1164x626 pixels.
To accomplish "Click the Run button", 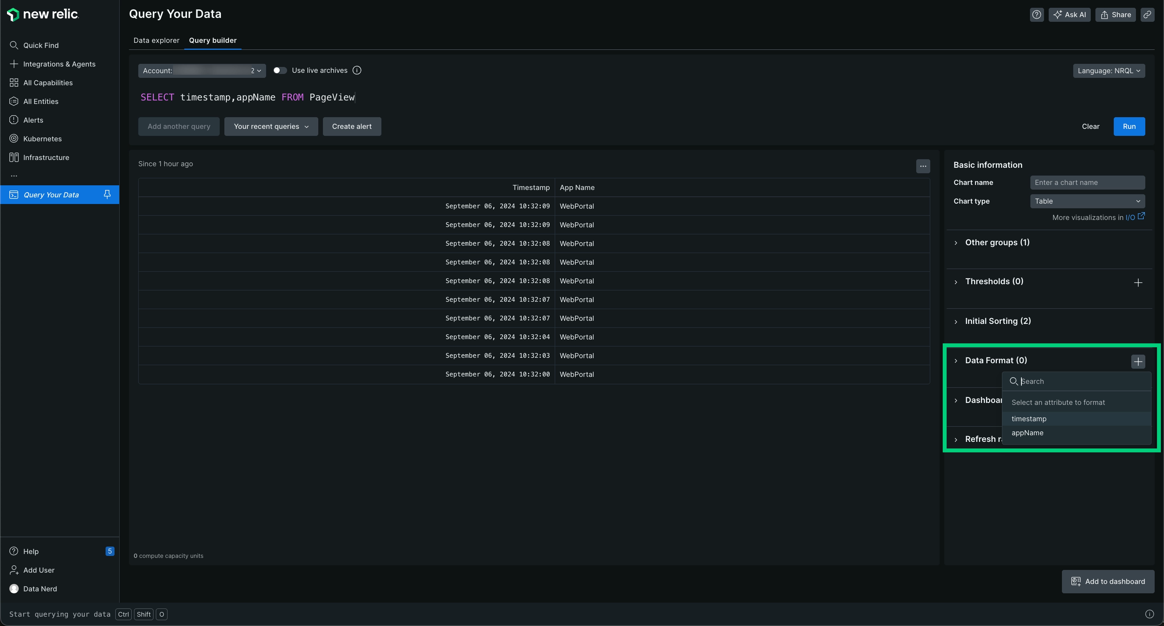I will (x=1129, y=126).
